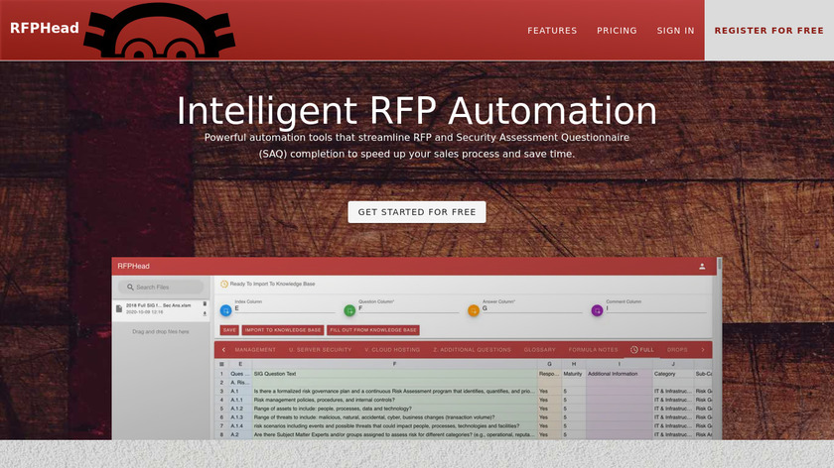Image resolution: width=834 pixels, height=468 pixels.
Task: Select spreadsheet column header J
Action: (673, 365)
